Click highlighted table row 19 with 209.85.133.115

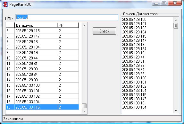42,107
